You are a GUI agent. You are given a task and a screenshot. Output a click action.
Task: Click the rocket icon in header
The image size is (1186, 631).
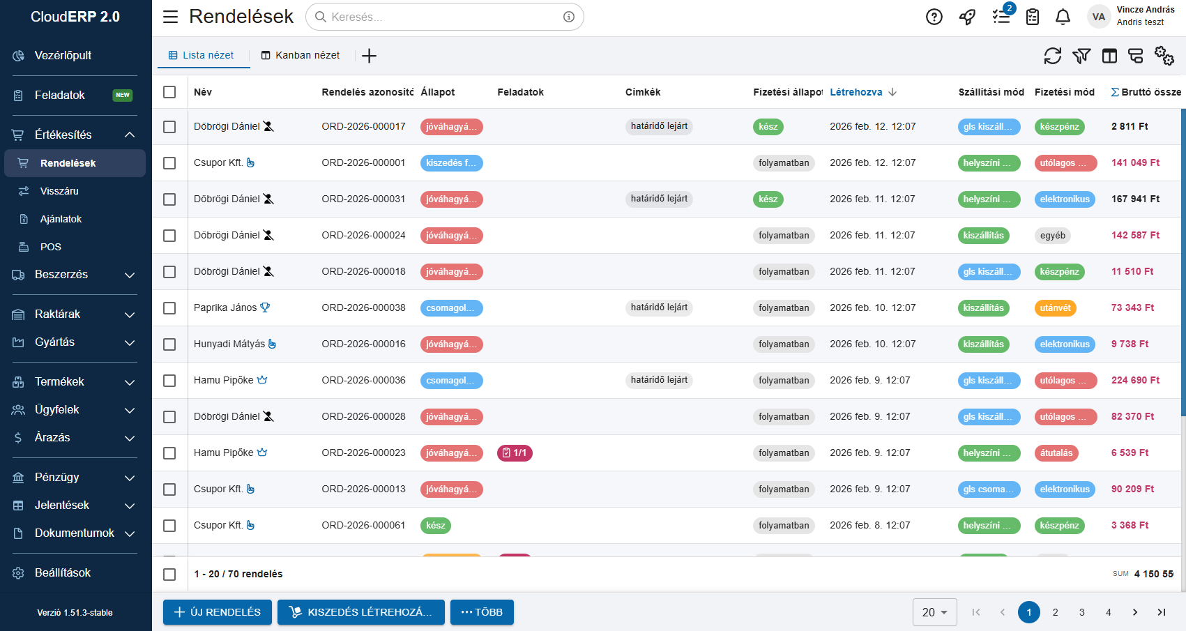coord(967,17)
